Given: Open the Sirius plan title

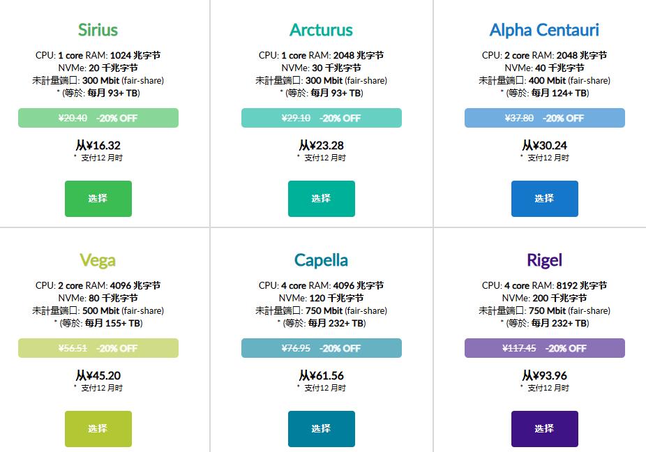Looking at the screenshot, I should click(98, 30).
